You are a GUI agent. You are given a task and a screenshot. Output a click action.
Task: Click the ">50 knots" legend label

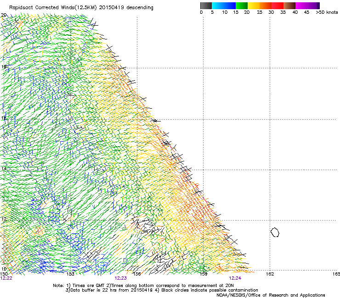coord(327,12)
